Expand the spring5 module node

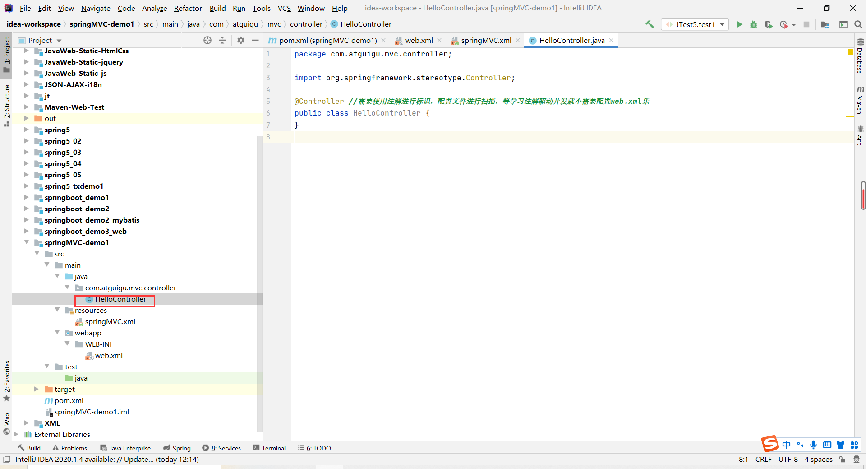coord(26,130)
